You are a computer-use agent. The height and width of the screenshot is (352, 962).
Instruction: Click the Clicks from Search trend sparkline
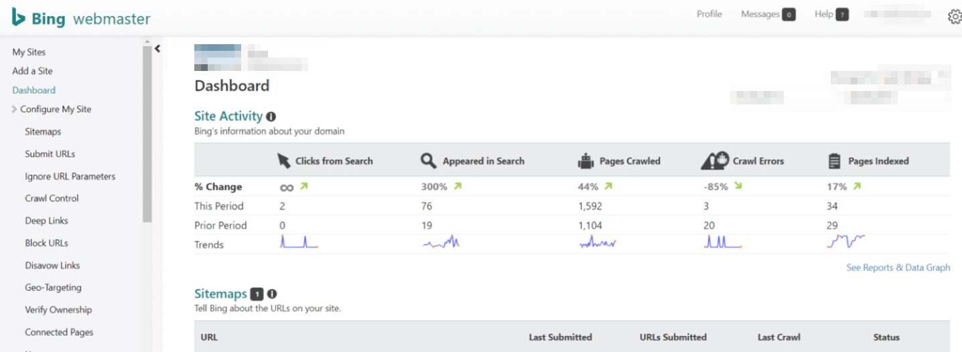tap(298, 242)
